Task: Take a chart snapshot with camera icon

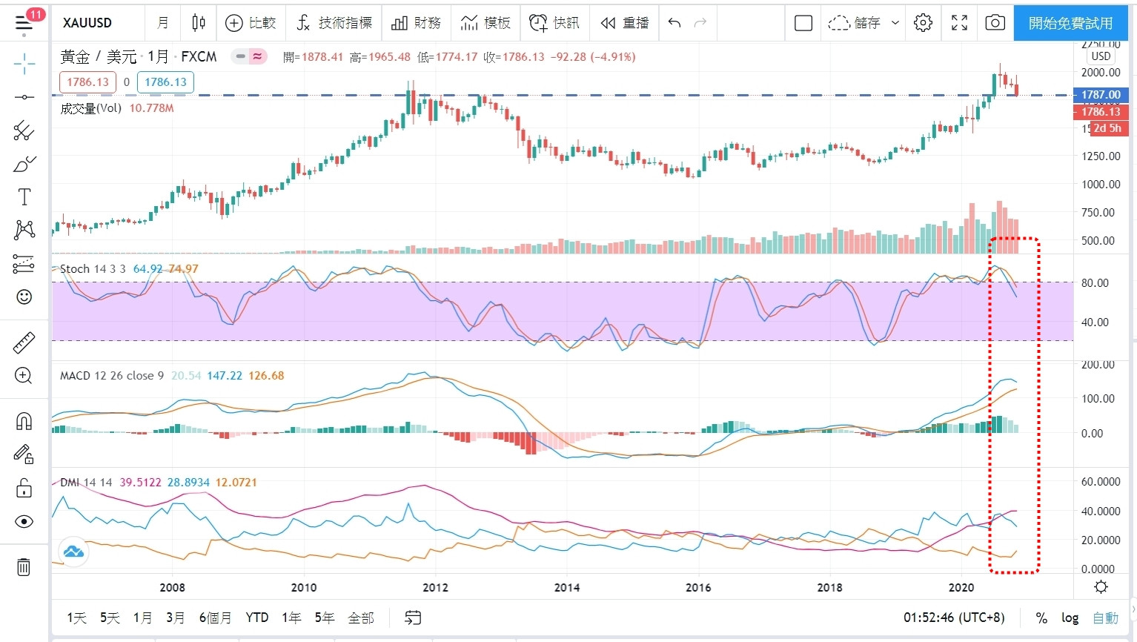Action: (995, 23)
